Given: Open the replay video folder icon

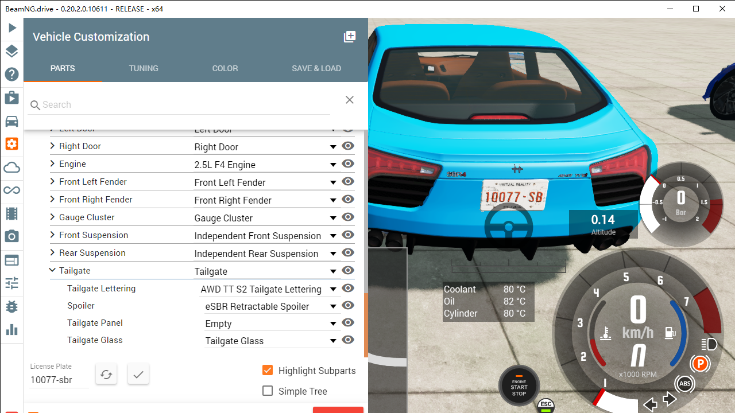Looking at the screenshot, I should 12,98.
